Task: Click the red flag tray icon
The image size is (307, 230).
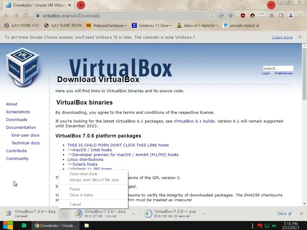Action: pyautogui.click(x=260, y=226)
